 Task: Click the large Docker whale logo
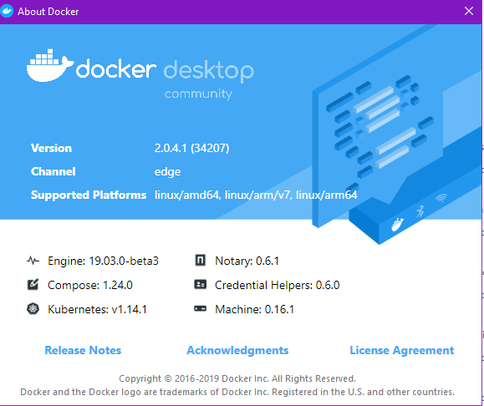(x=50, y=65)
